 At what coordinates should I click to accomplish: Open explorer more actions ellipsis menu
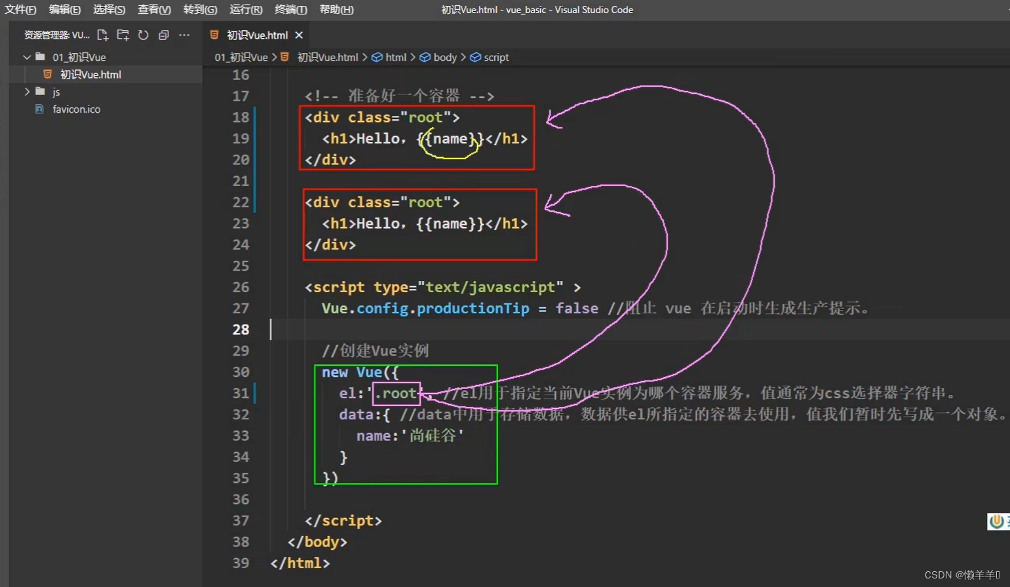pos(184,35)
